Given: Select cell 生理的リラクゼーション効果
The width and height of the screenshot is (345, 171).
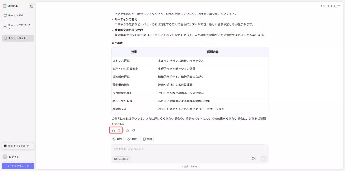Looking at the screenshot, I should pyautogui.click(x=213, y=69).
